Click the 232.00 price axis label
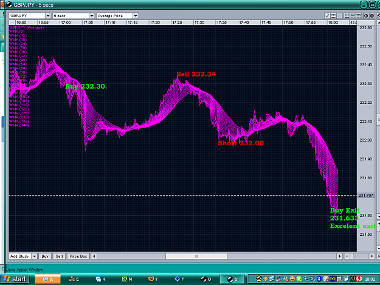Image resolution: width=380 pixels, height=285 pixels. point(365,140)
